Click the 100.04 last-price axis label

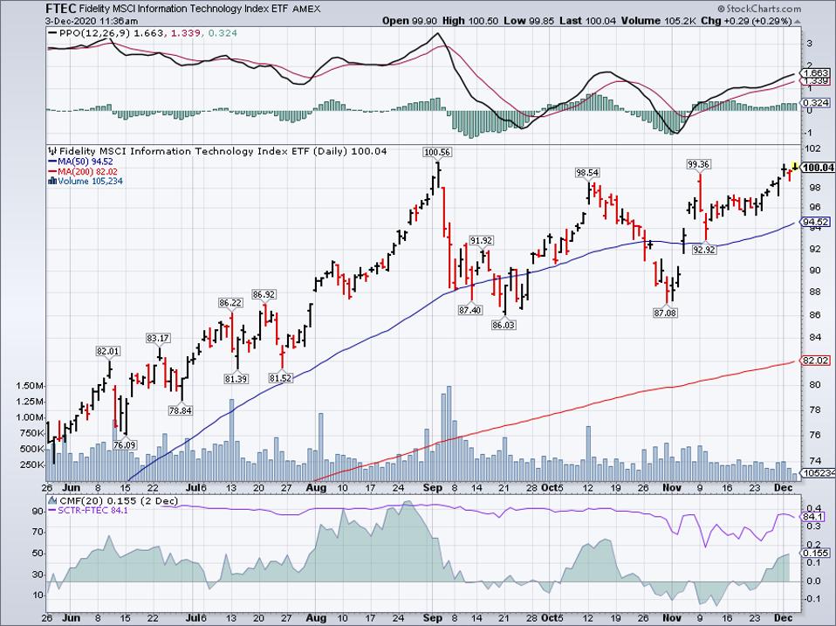pos(818,168)
